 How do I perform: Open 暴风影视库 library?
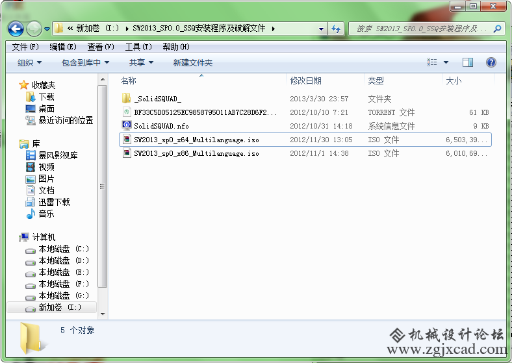click(x=58, y=155)
